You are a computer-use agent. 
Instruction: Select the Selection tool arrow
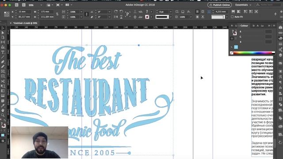tap(3, 28)
